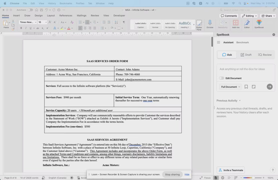Click the Ask anything input field
Viewport: 278px width, 180px height.
pos(245,69)
